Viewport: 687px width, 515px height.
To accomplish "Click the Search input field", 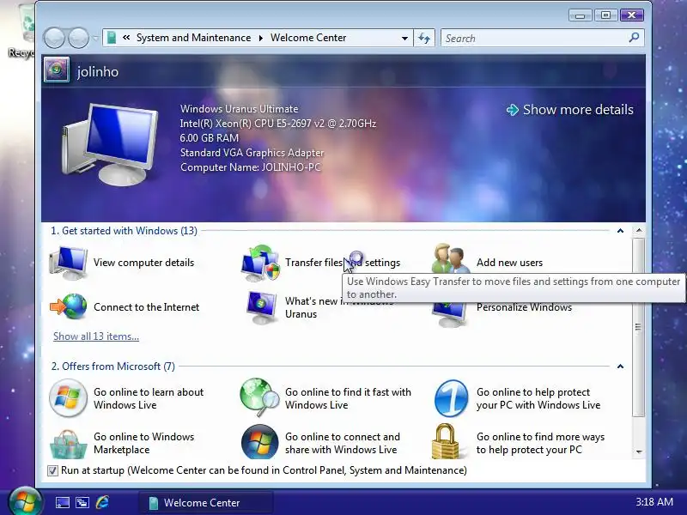I will point(533,38).
